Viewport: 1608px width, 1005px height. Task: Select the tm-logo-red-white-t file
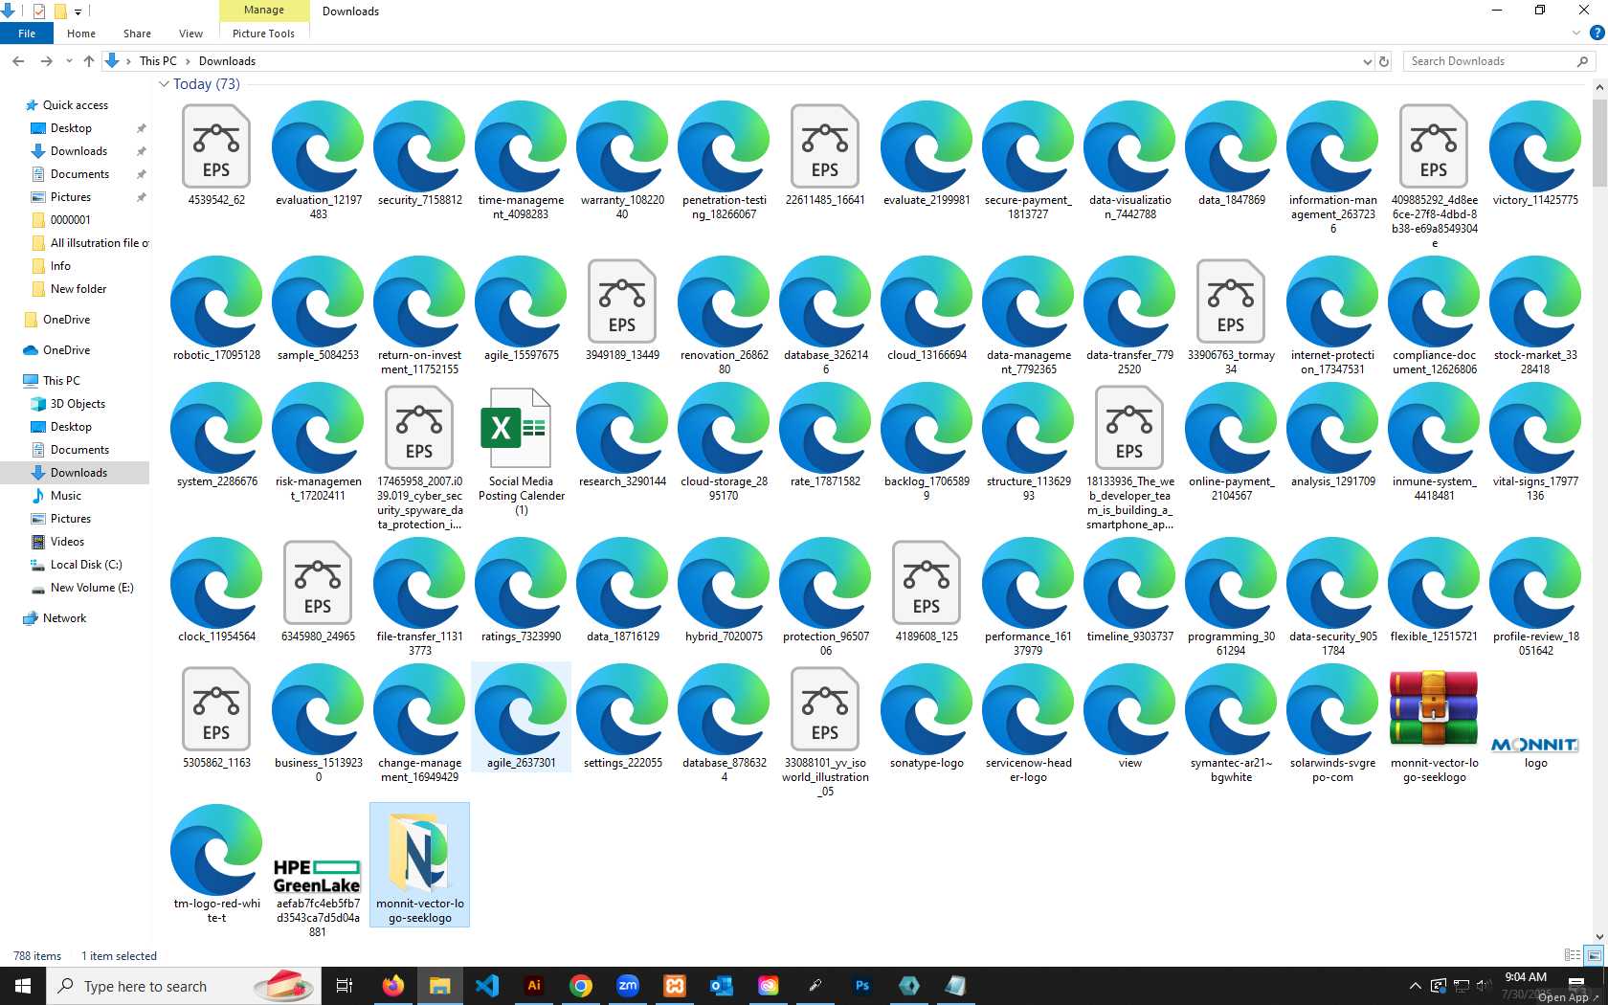tap(216, 863)
